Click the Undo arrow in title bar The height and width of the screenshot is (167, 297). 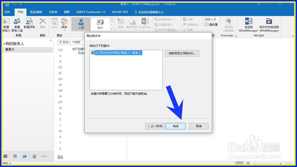pyautogui.click(x=14, y=4)
